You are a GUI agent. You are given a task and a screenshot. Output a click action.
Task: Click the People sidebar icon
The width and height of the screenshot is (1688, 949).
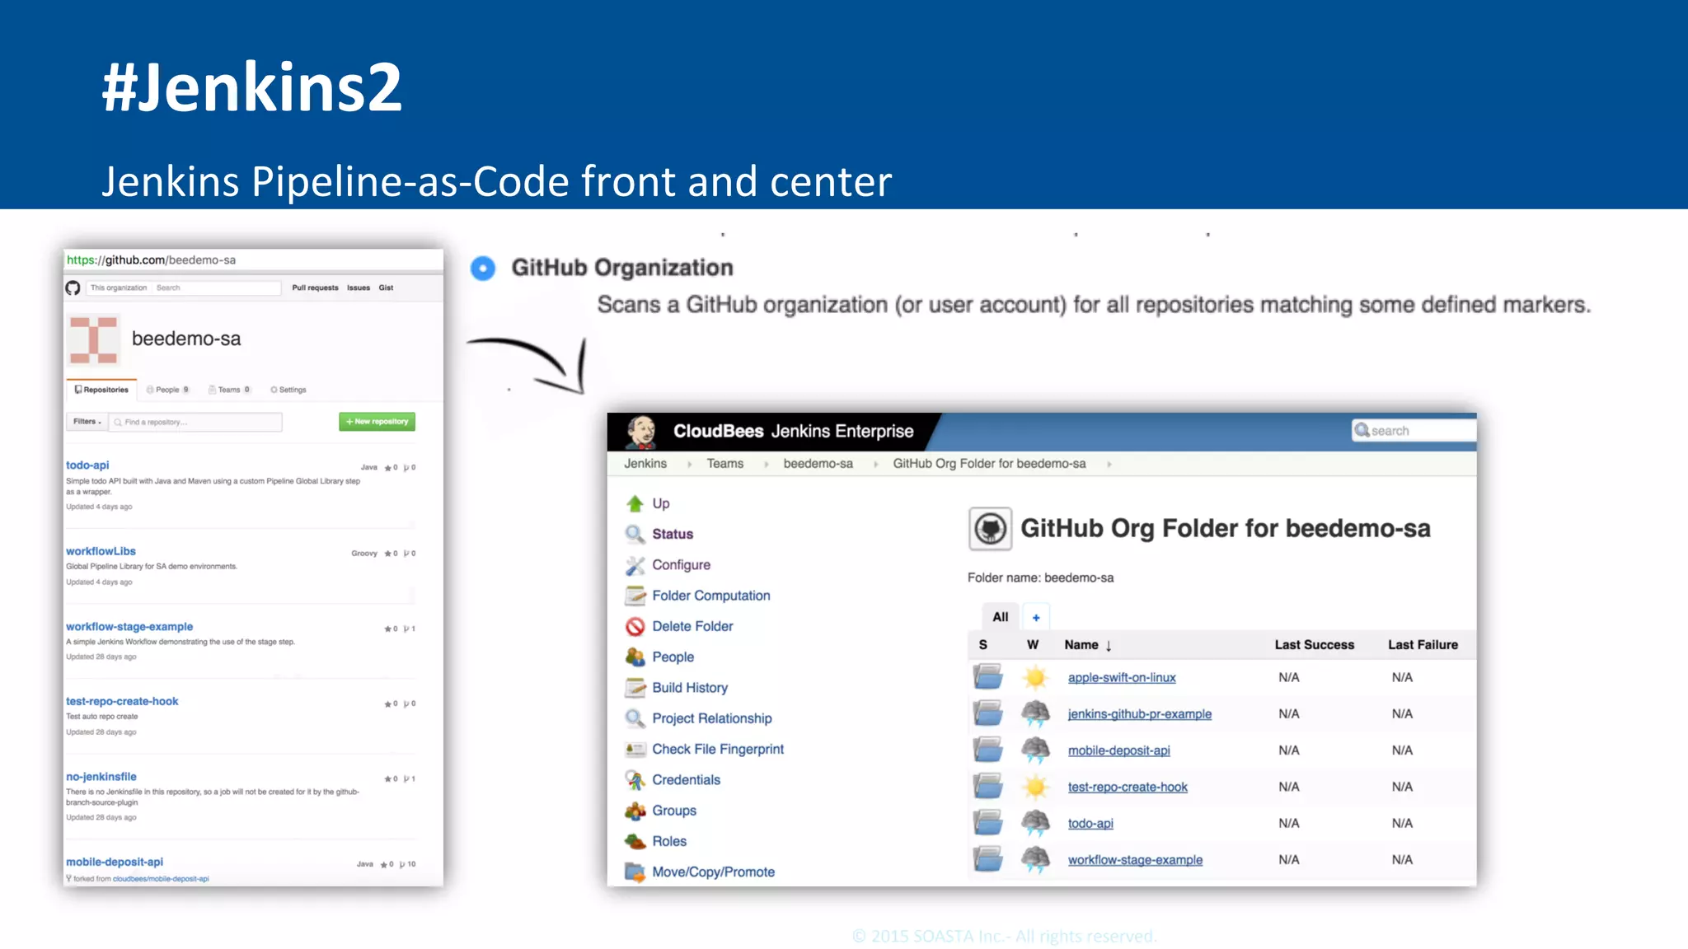pos(635,657)
